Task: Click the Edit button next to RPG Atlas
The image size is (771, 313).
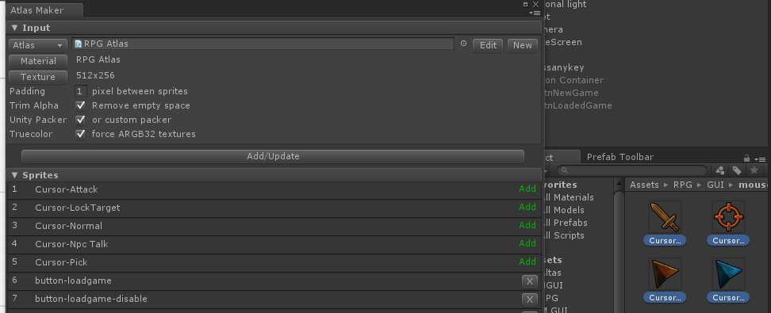Action: click(488, 45)
